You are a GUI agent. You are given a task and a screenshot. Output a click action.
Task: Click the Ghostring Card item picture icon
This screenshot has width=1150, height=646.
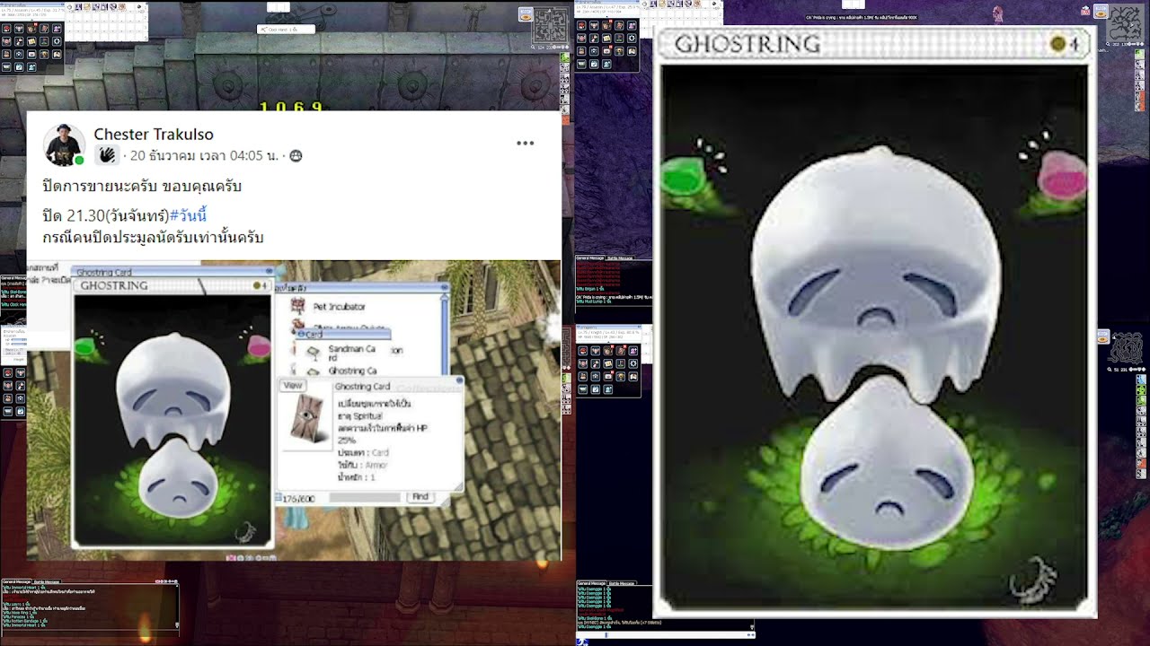point(311,418)
